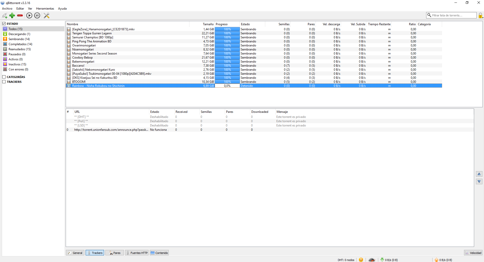Click the Rainbow torrent's 0,0% progress bar
The height and width of the screenshot is (262, 484).
[x=227, y=86]
